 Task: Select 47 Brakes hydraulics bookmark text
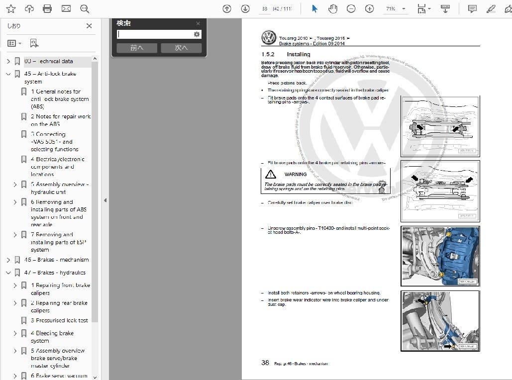(x=55, y=273)
